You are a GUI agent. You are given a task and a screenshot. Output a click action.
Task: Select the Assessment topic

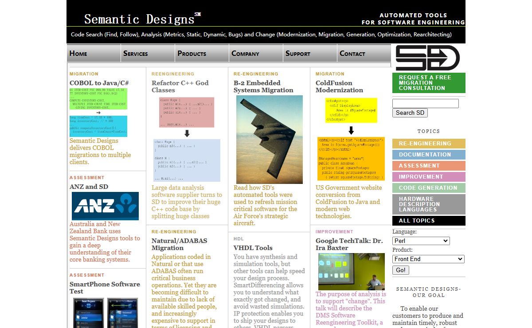pyautogui.click(x=429, y=166)
